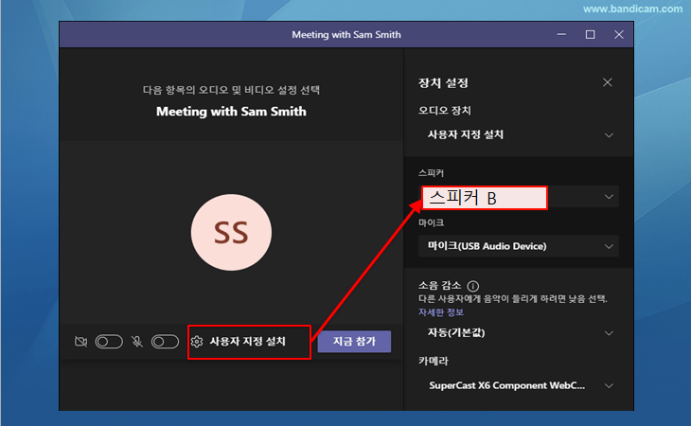Open the 카메라 SuperCast X6 dropdown
This screenshot has width=691, height=426.
[x=519, y=385]
